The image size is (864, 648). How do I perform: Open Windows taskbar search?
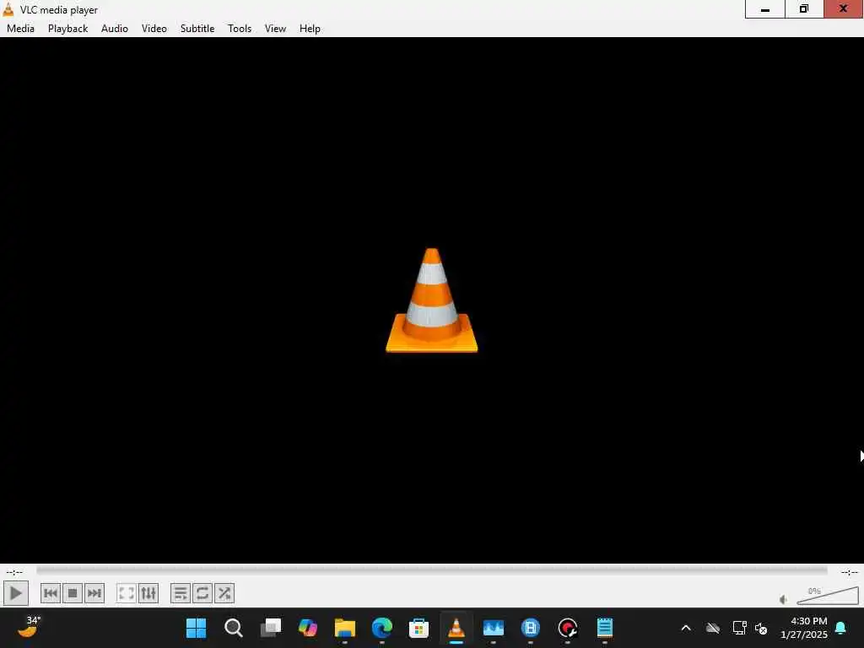coord(234,628)
